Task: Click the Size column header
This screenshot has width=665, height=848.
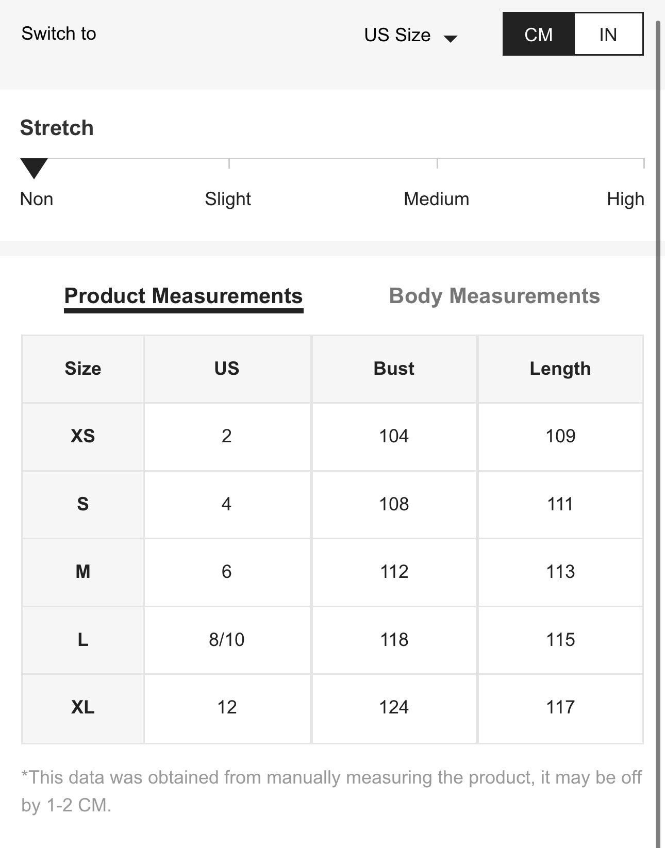Action: pos(83,369)
